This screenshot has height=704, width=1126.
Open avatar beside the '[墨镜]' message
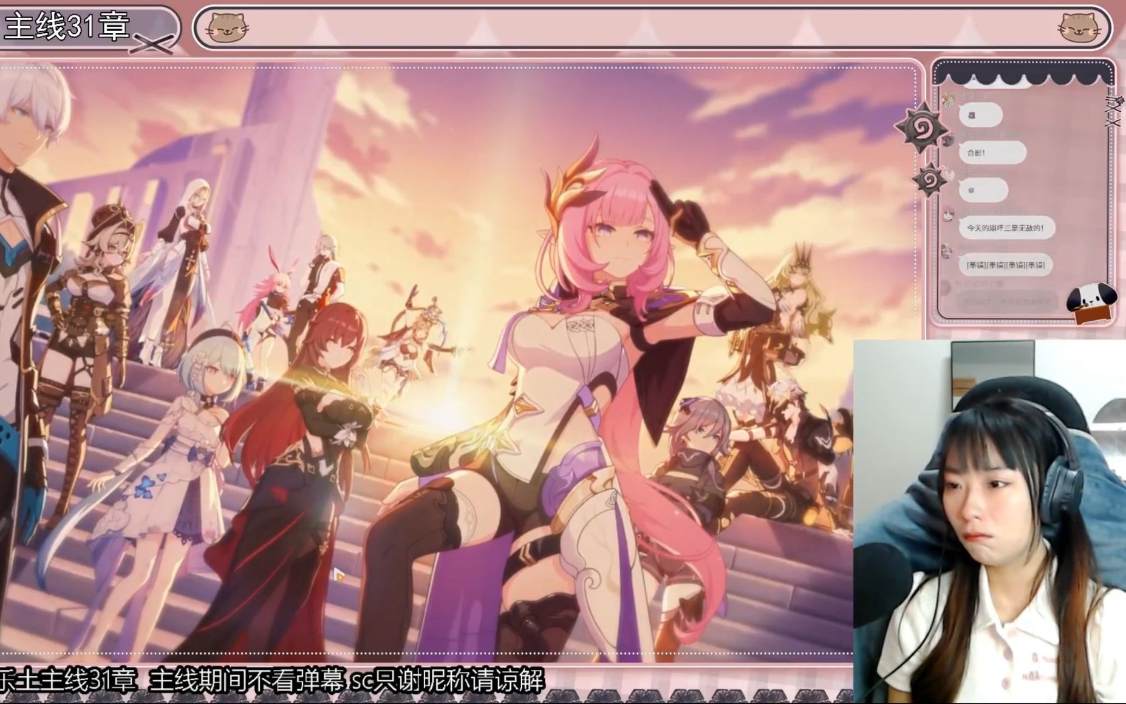[x=948, y=251]
